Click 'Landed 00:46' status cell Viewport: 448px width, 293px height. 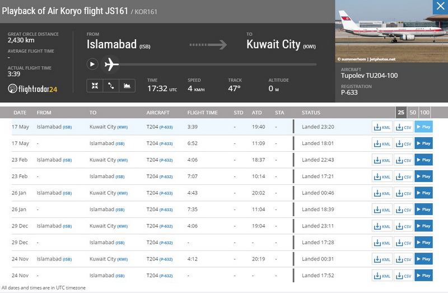[x=318, y=193]
